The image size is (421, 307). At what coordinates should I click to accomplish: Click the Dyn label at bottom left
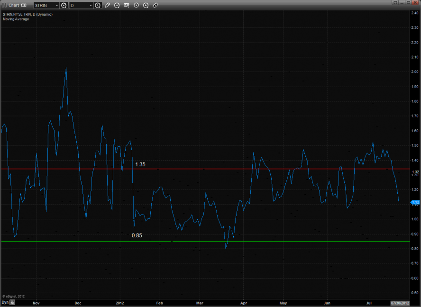point(5,302)
